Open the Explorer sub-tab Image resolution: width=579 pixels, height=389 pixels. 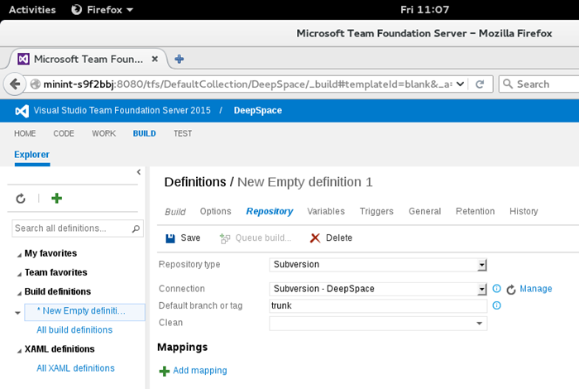31,155
